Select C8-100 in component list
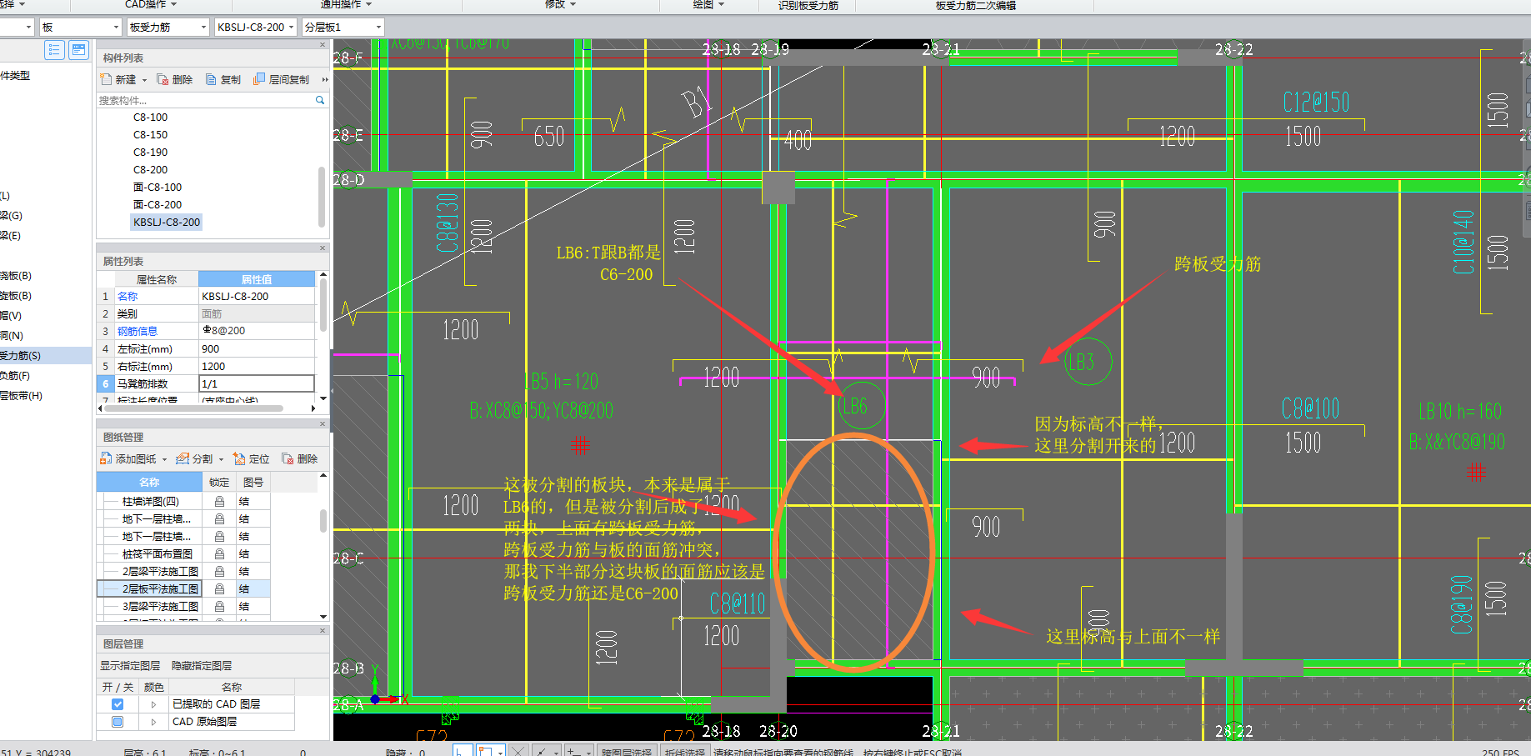Image resolution: width=1531 pixels, height=756 pixels. 150,118
